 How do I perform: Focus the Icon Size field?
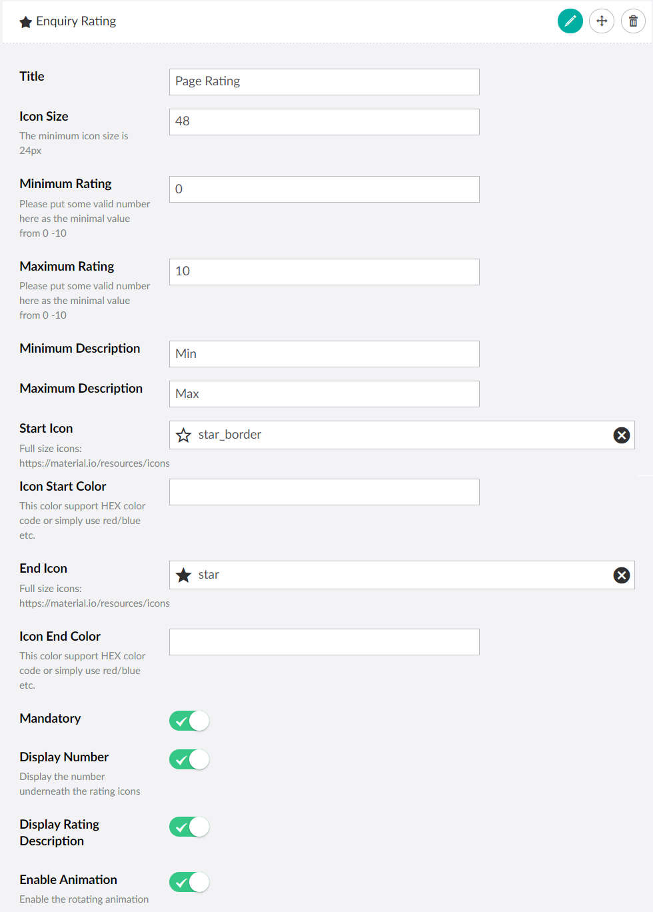coord(324,122)
